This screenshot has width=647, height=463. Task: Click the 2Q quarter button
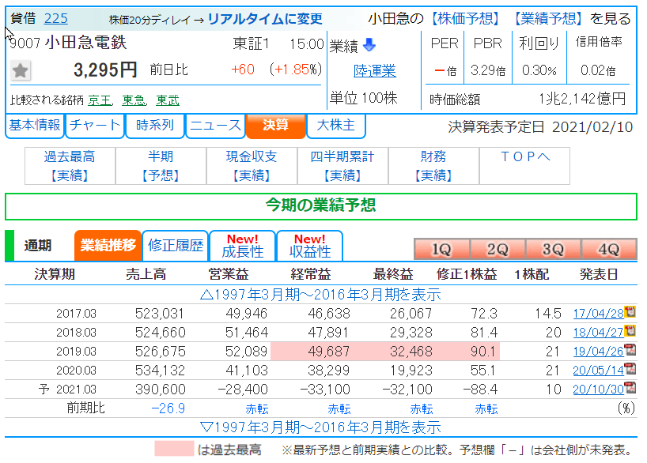[498, 250]
